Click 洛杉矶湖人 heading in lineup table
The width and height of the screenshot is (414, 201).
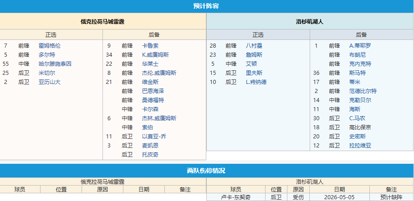(309, 22)
